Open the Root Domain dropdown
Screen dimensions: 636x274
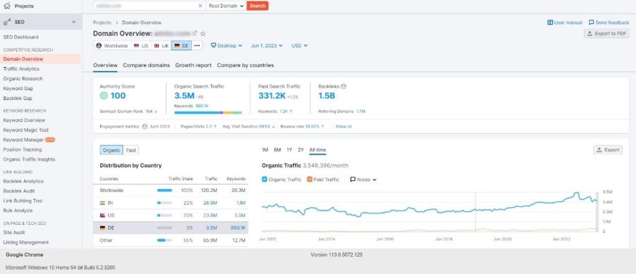[226, 6]
